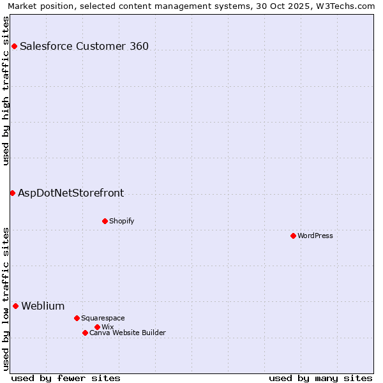This screenshot has width=383, height=383.
Task: Click the WordPress text label
Action: click(x=315, y=236)
